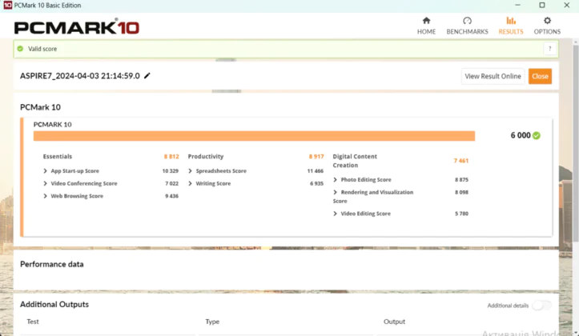This screenshot has height=336, width=579.
Task: Click the Valid score message text
Action: coord(42,49)
